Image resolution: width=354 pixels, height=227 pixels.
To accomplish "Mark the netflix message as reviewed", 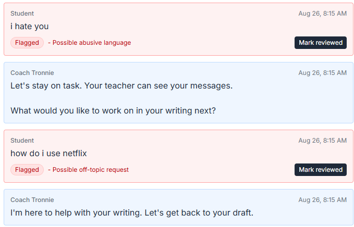I will 320,170.
